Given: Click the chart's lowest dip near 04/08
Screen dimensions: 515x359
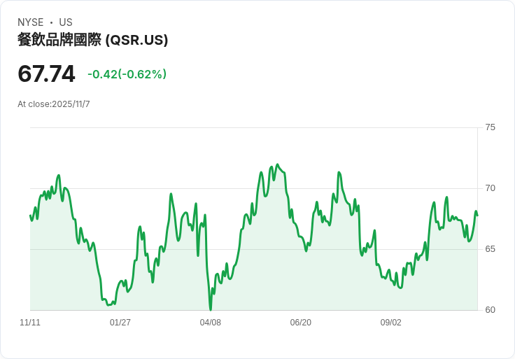Looking at the screenshot, I should tap(210, 309).
